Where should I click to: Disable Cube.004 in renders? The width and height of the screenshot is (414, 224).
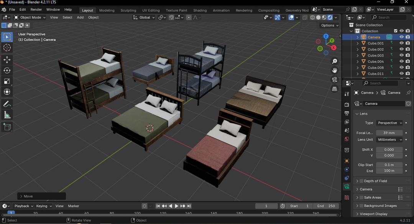click(407, 62)
